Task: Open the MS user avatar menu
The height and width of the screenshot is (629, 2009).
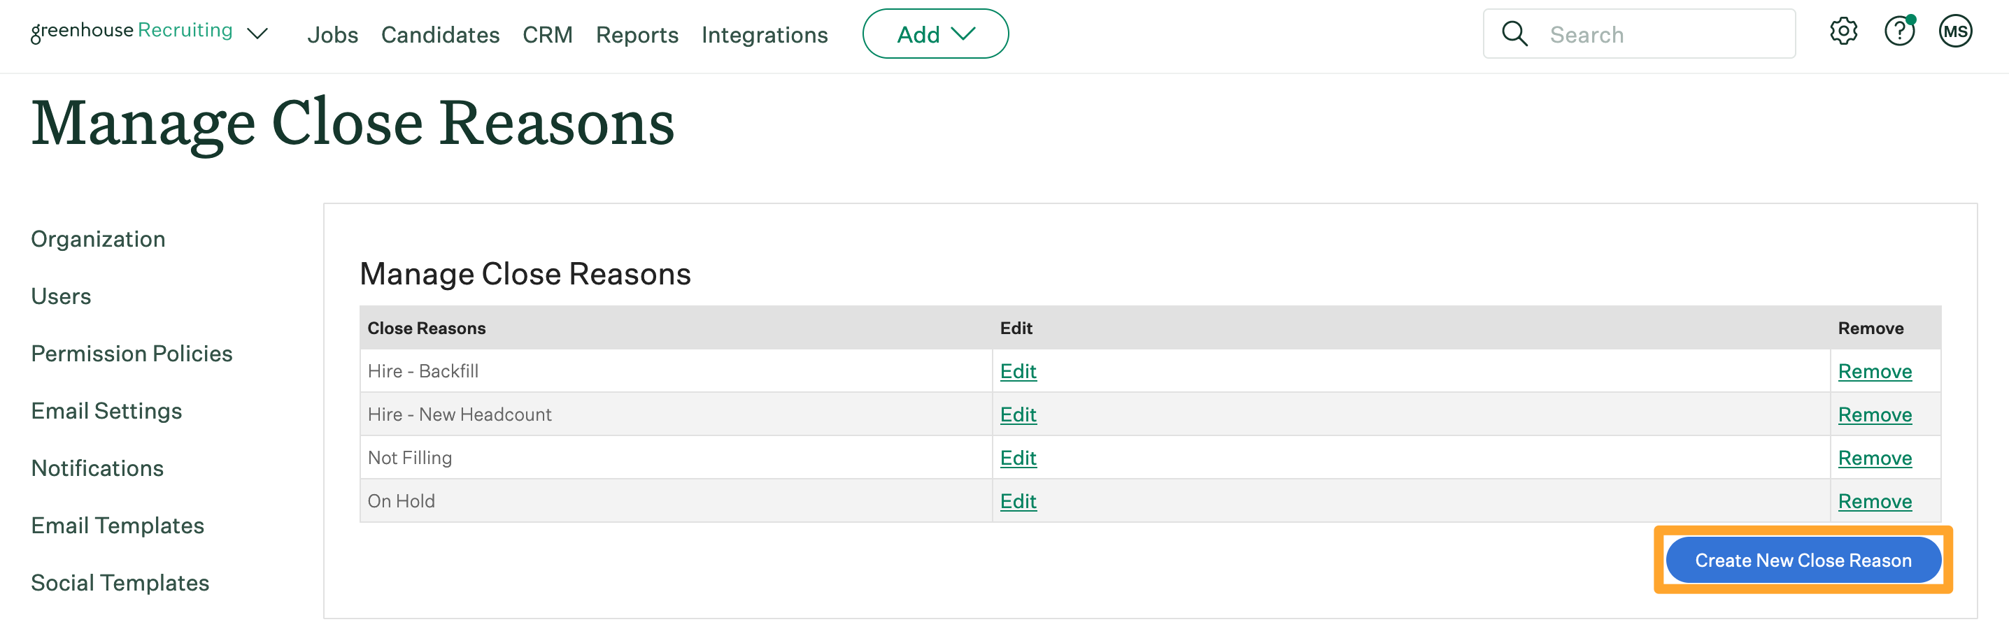Action: click(1955, 31)
